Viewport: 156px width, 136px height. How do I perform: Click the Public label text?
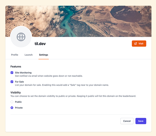click(18, 102)
